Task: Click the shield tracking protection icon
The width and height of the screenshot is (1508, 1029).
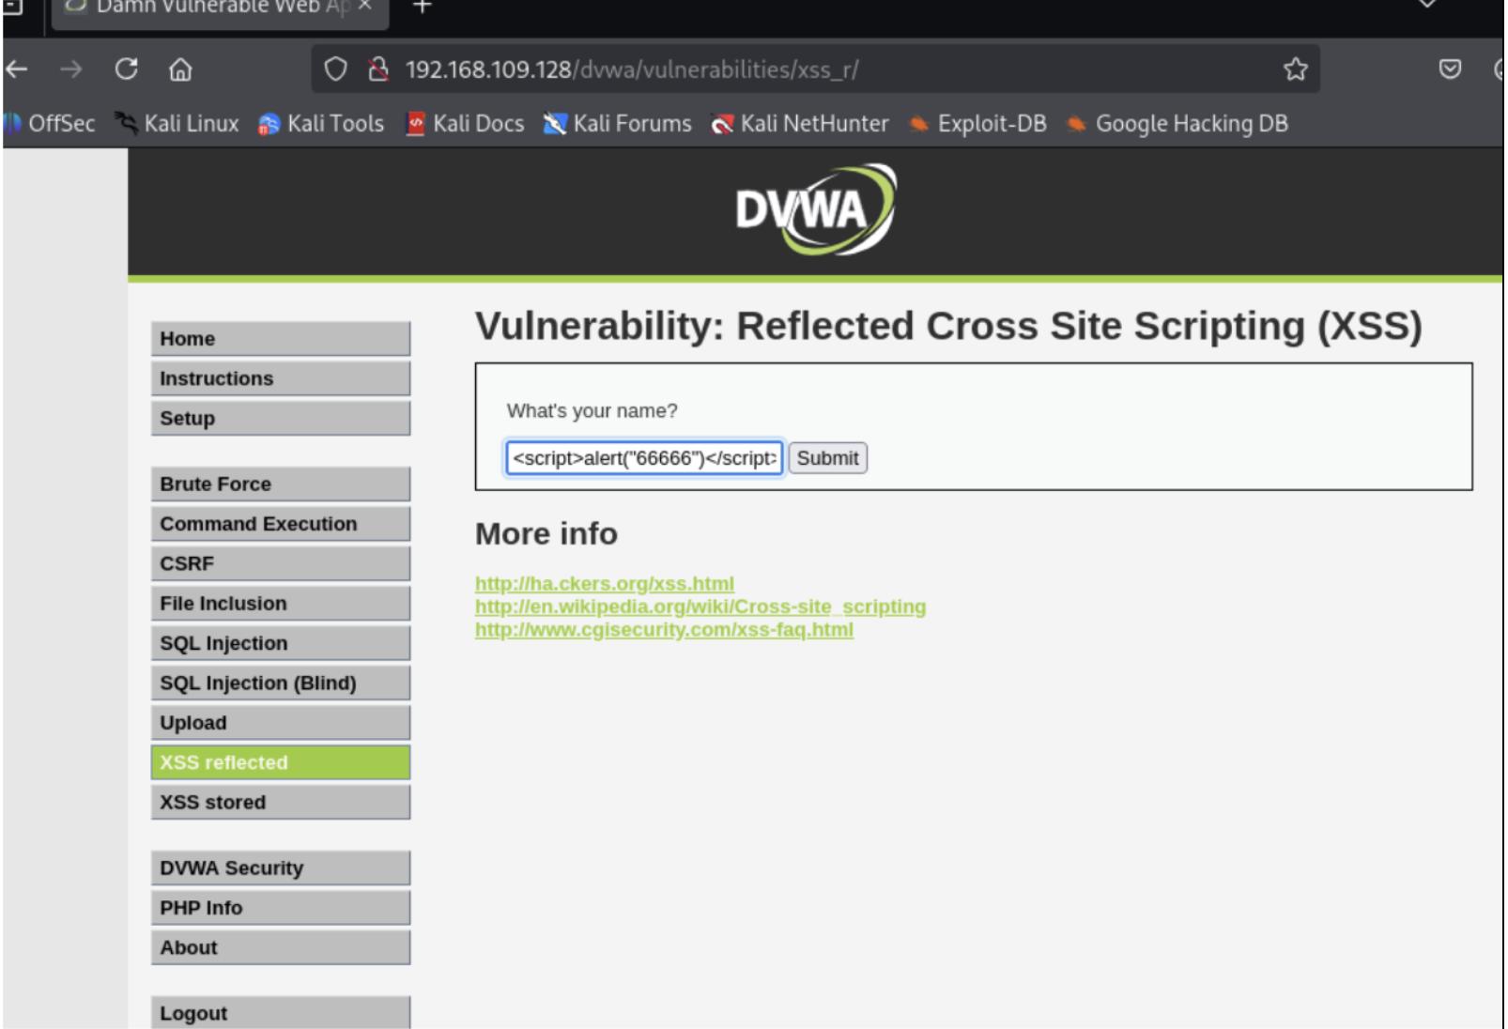Action: (x=335, y=69)
